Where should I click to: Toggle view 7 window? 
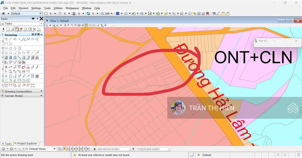click(x=84, y=149)
